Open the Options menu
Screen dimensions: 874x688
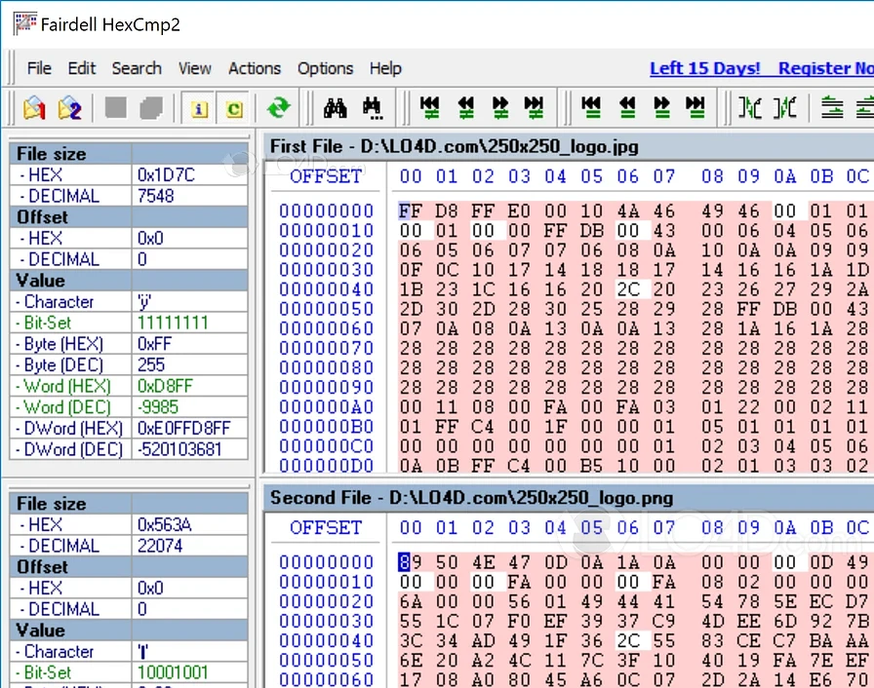coord(325,68)
